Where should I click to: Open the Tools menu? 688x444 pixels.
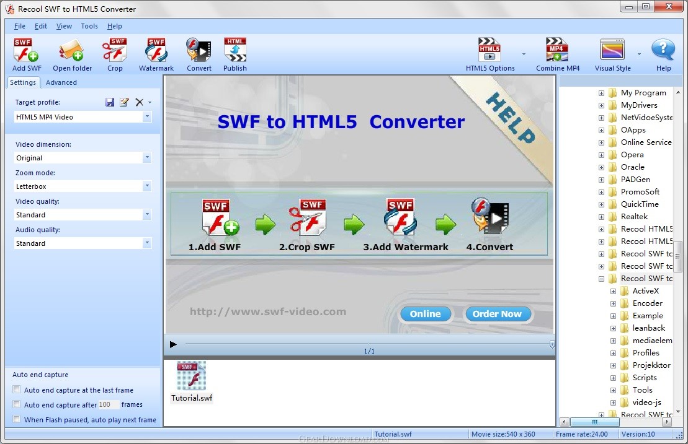[89, 26]
